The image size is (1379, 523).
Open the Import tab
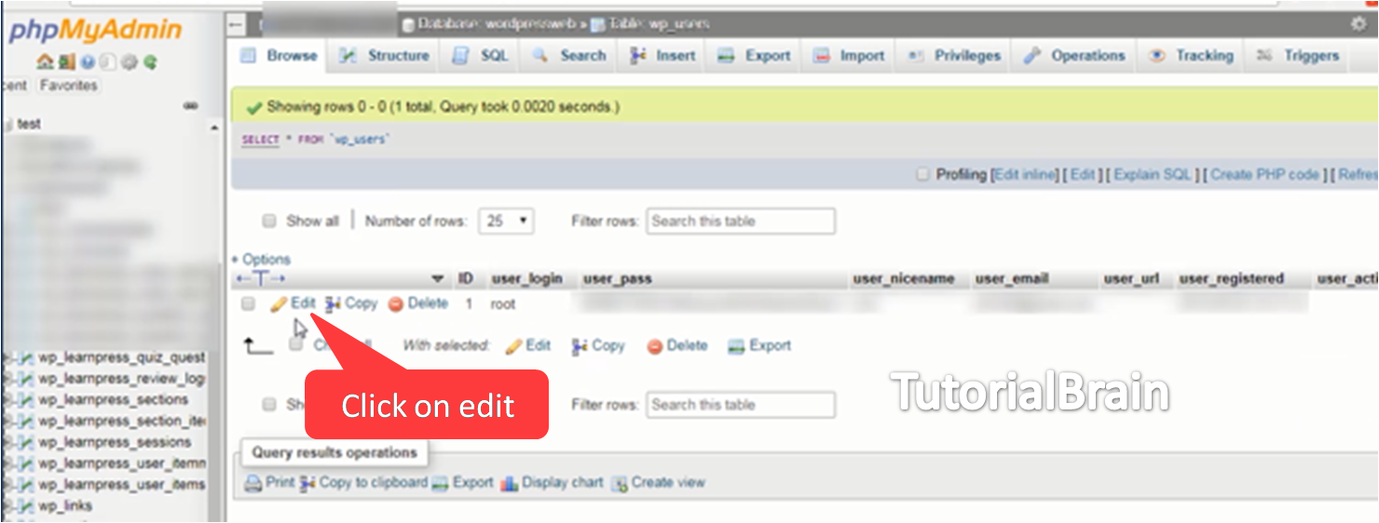click(x=849, y=56)
